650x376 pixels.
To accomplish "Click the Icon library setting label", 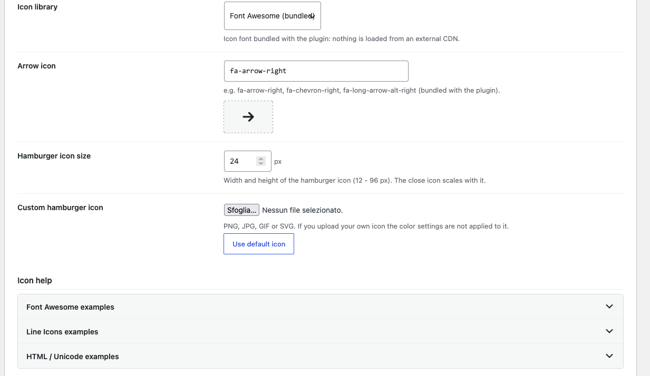I will coord(37,7).
